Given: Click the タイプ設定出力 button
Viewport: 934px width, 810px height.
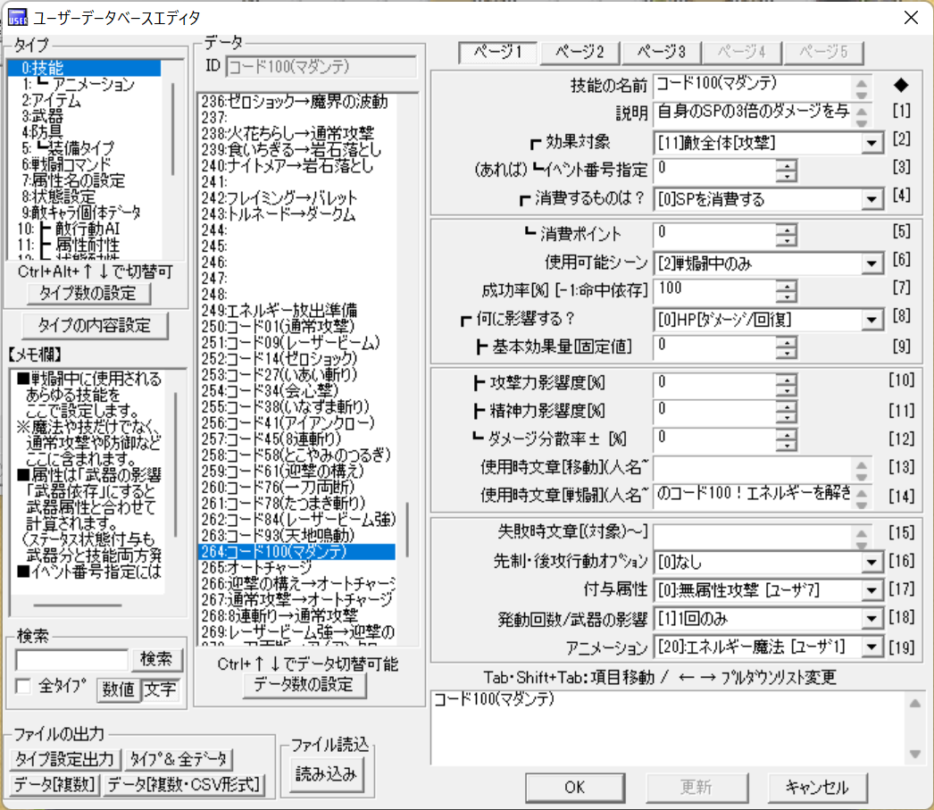Looking at the screenshot, I should 65,759.
